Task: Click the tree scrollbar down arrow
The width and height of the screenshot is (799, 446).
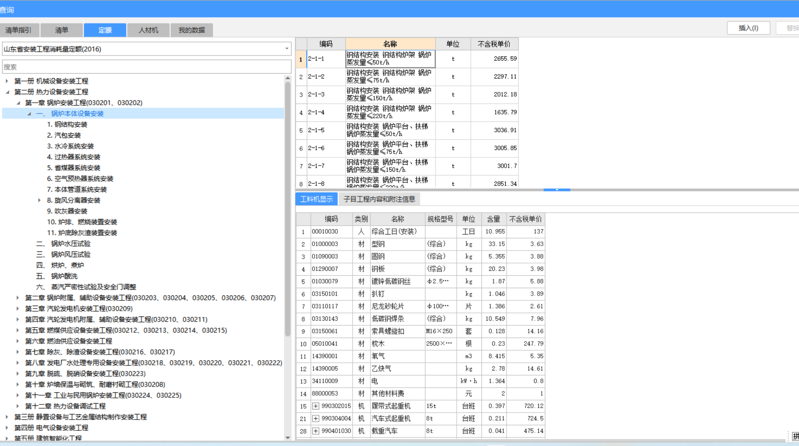Action: [x=288, y=438]
